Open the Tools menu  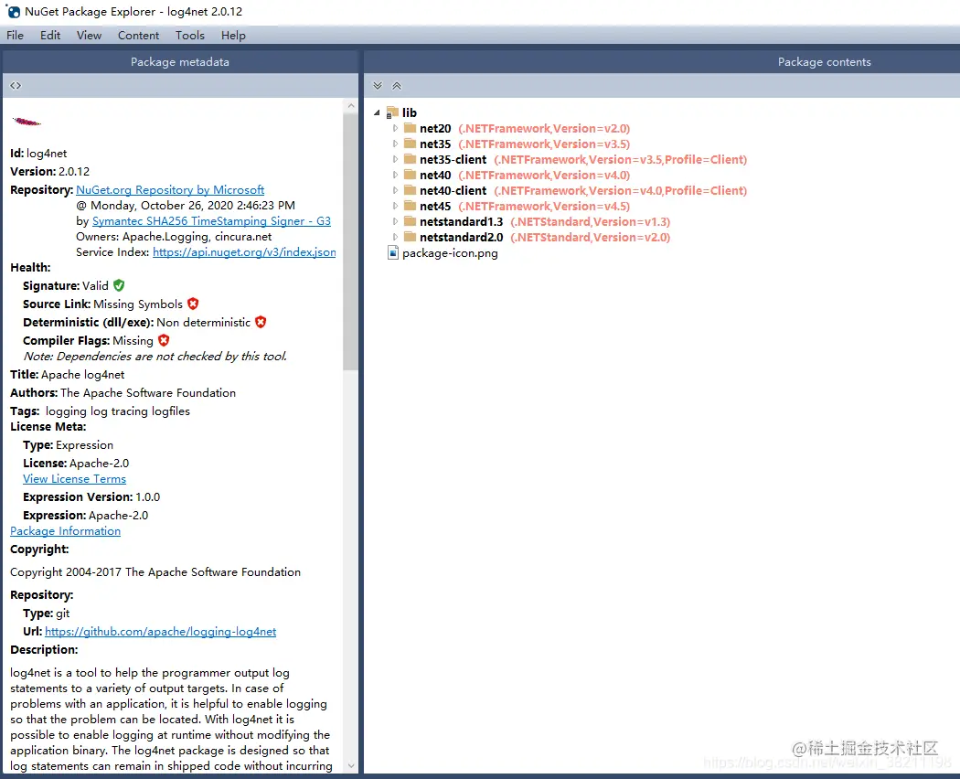pos(190,36)
